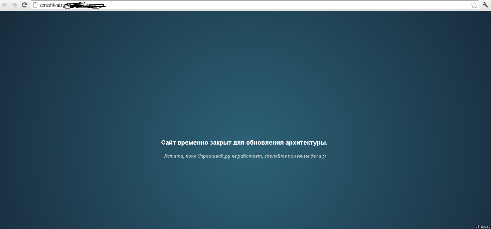
Task: Reload the current page
Action: [24, 5]
